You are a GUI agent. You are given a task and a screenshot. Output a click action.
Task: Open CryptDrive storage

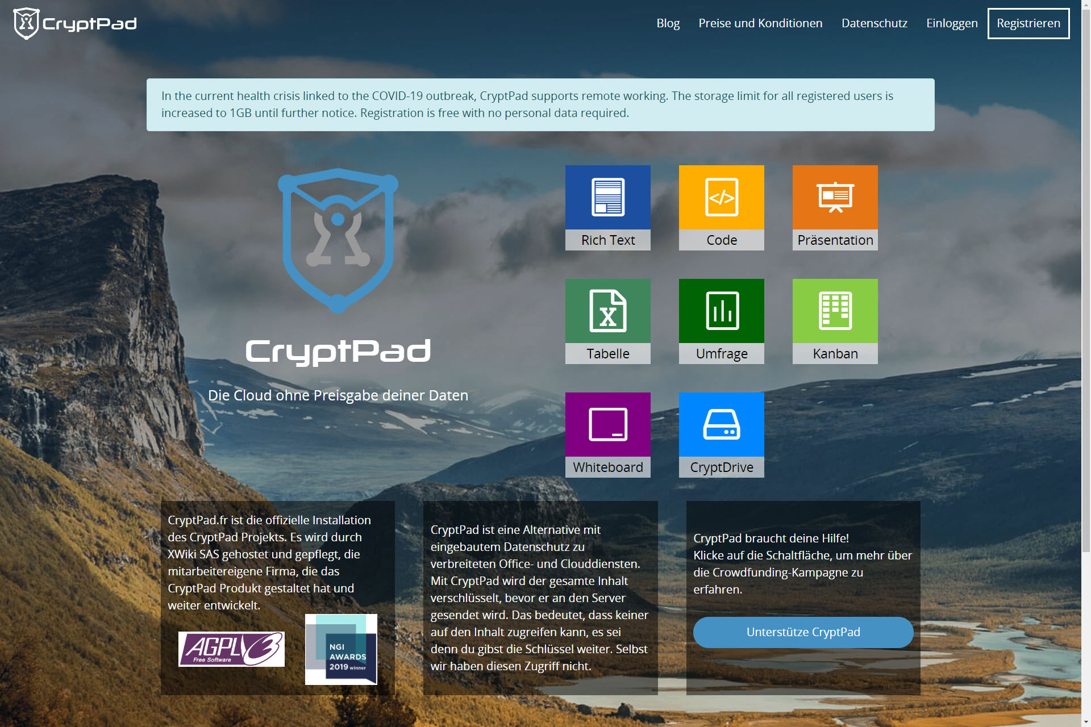(722, 436)
